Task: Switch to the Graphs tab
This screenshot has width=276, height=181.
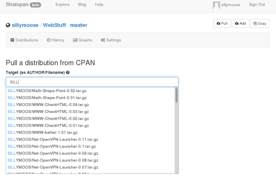Action: pos(82,40)
